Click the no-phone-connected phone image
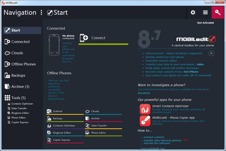226x151 pixels. [x=54, y=45]
